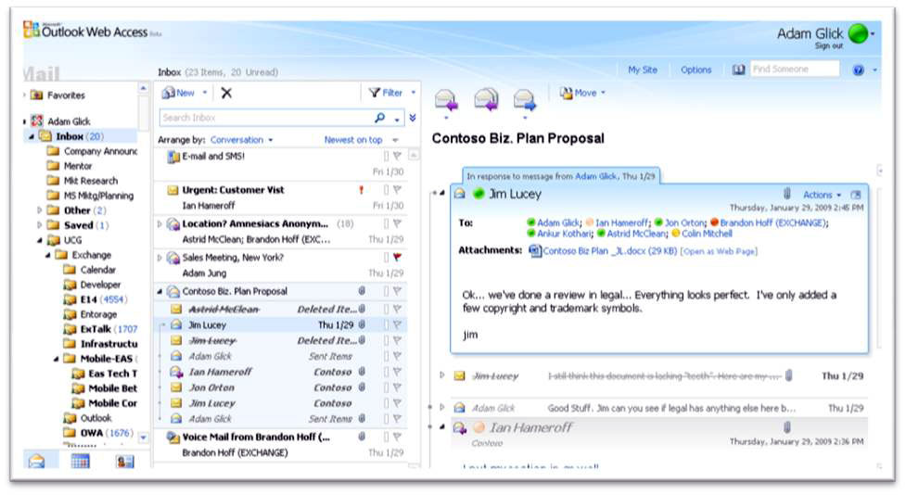The width and height of the screenshot is (906, 495).
Task: Collapse the Contoso Biz. Plan Proposal conversation in list
Action: pyautogui.click(x=160, y=292)
